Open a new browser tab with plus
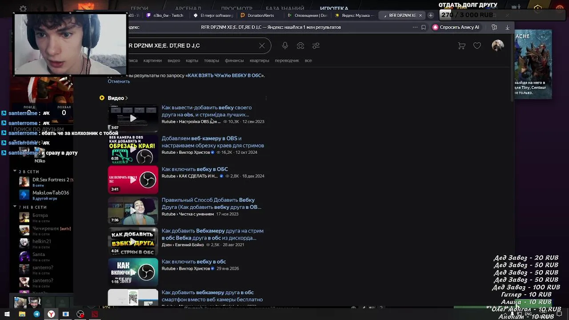This screenshot has height=320, width=569. (x=430, y=16)
